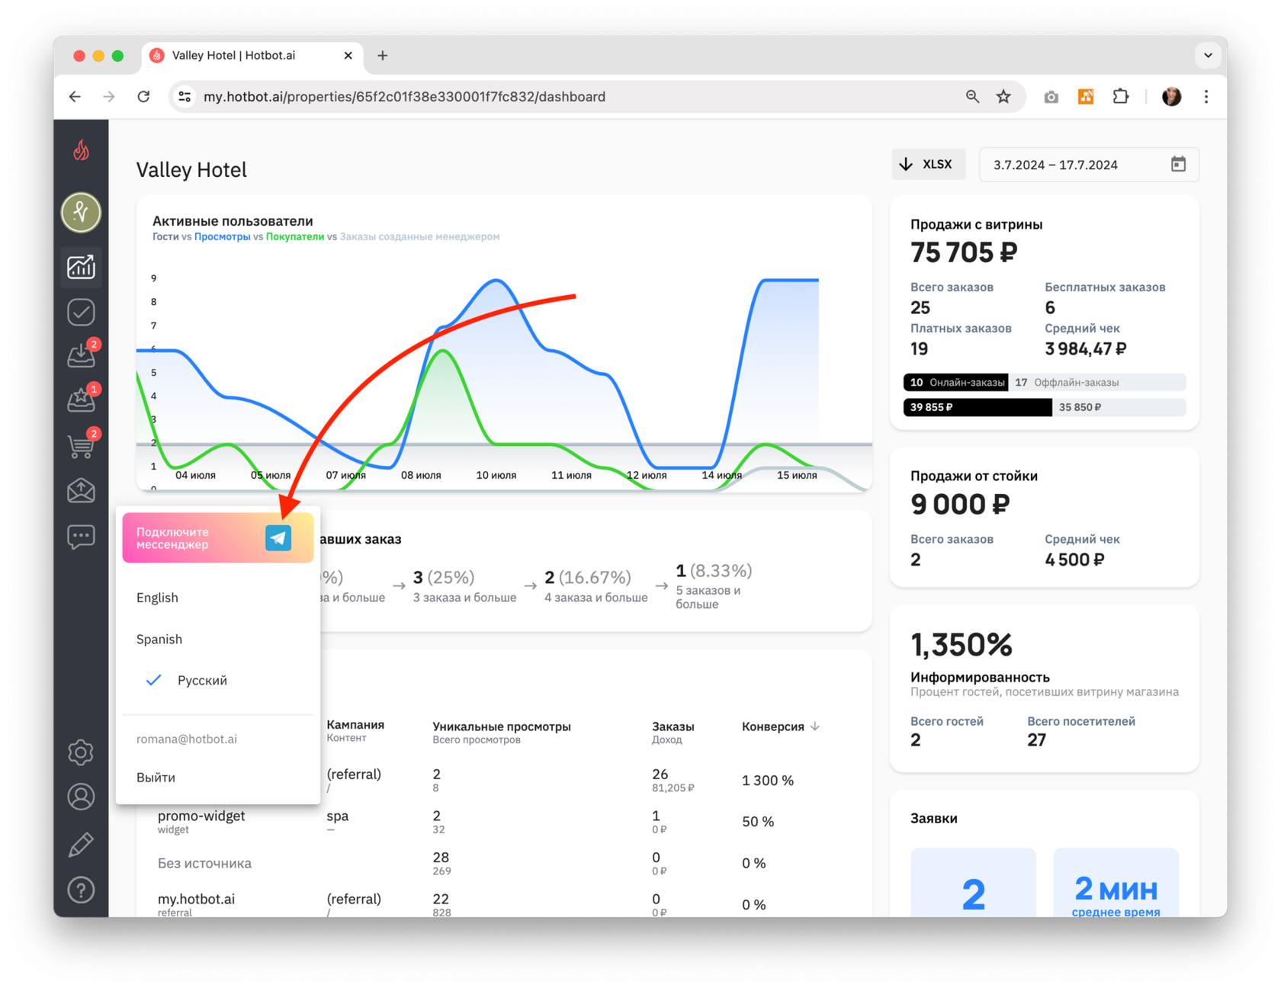Click the user profile sidebar icon
This screenshot has width=1281, height=988.
81,797
